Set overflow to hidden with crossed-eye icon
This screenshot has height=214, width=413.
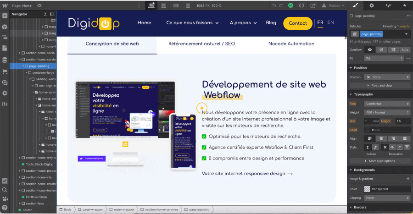[381, 49]
